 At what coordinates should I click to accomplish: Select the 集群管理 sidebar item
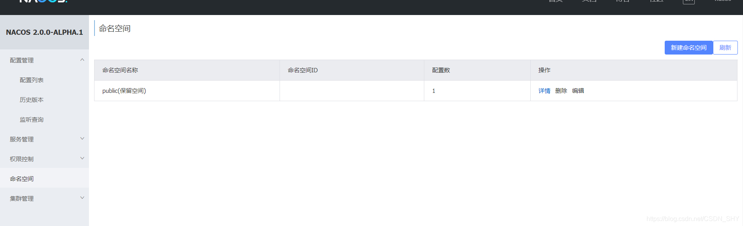(44, 198)
